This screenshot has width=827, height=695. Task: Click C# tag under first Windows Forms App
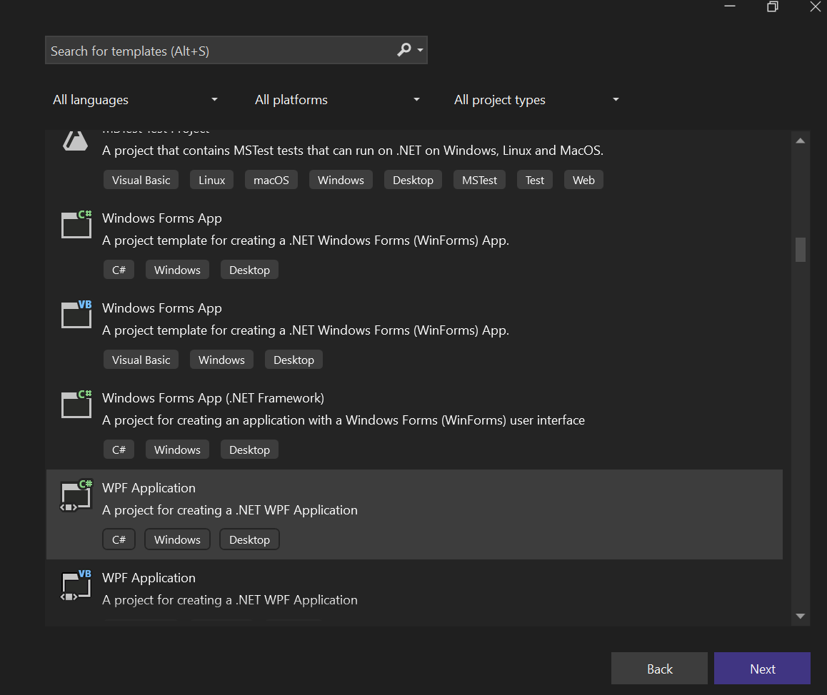click(119, 270)
